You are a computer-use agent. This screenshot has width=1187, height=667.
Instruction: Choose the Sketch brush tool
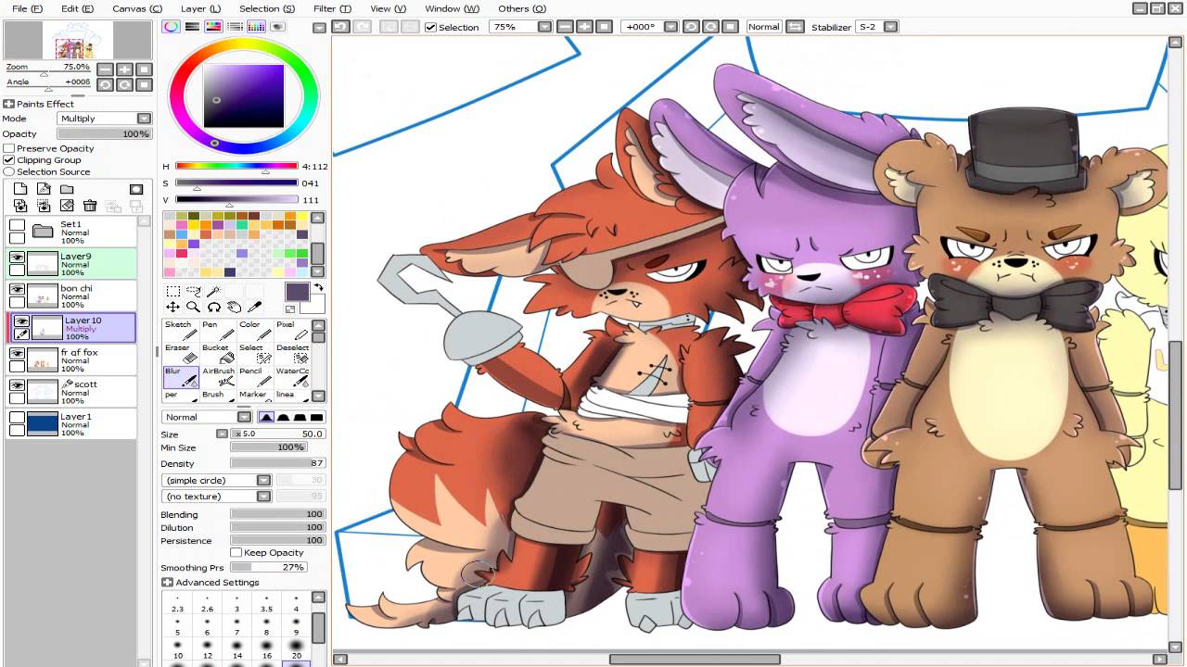point(181,331)
